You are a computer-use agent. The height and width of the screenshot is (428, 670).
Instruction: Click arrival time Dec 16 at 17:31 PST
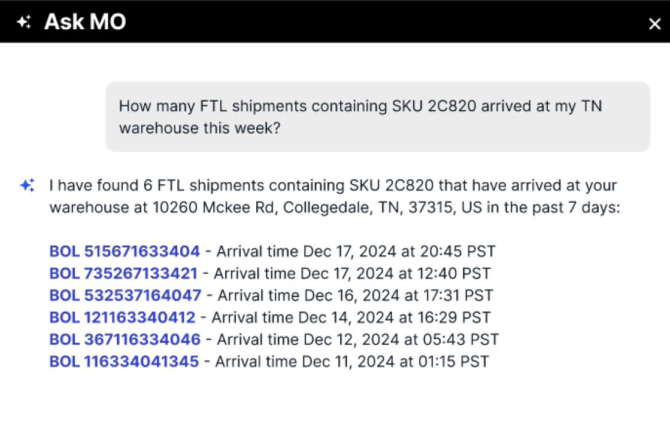pyautogui.click(x=356, y=295)
